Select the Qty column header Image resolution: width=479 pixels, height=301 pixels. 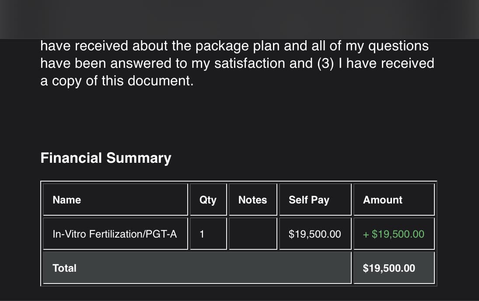point(208,200)
